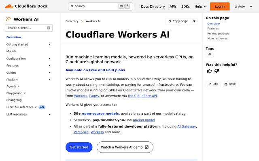Jump to More resources in On this page
Viewport: 259px width, 161px height.
click(217, 39)
